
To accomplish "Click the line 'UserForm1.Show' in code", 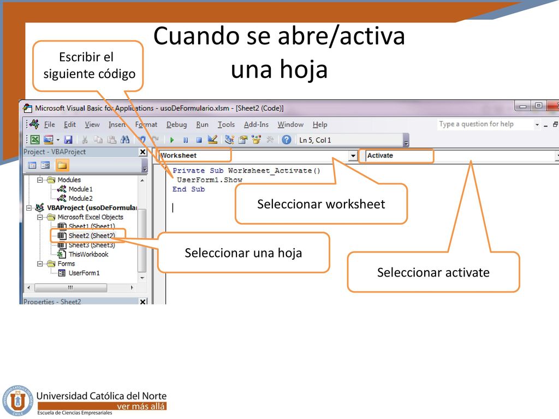I will tap(210, 180).
